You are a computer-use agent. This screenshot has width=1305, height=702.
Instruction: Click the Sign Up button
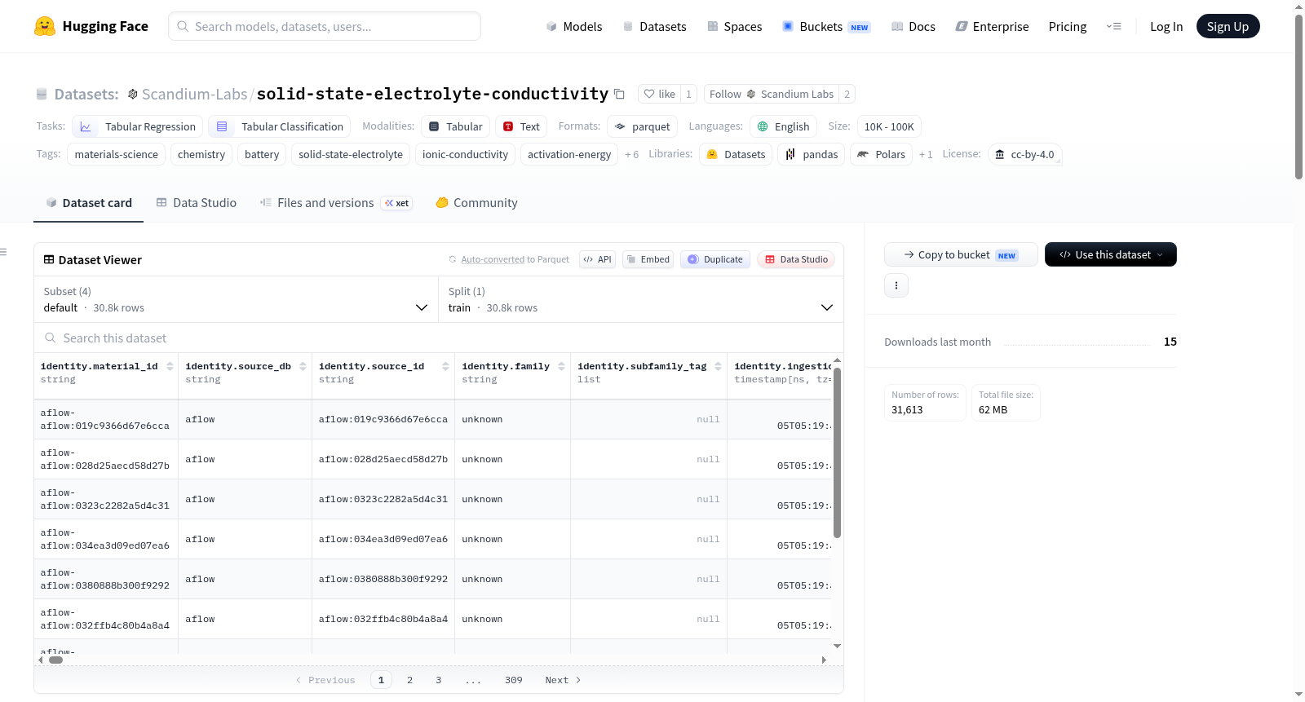(1228, 27)
